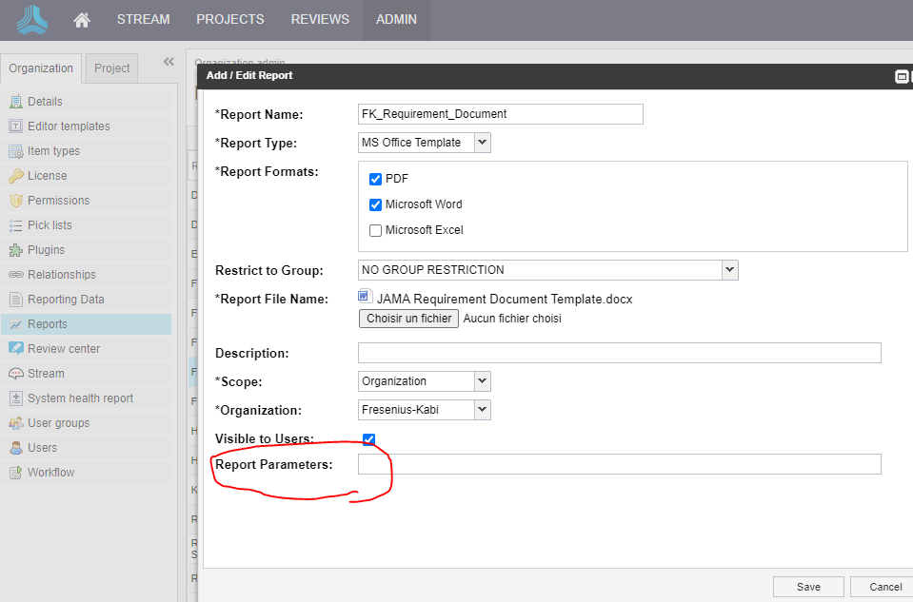
Task: Toggle the Visible to Users checkbox
Action: (x=368, y=439)
